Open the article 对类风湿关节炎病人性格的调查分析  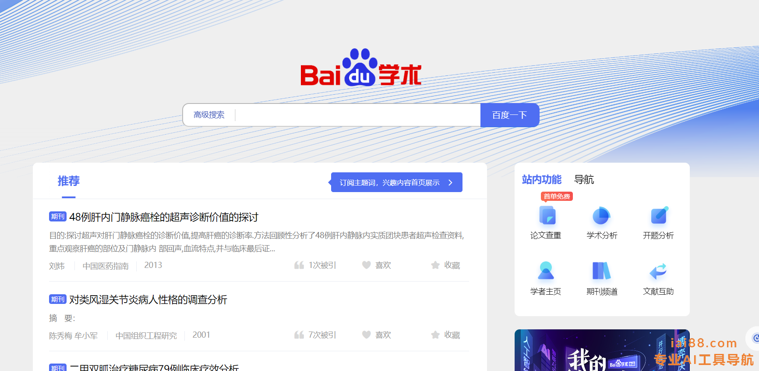click(148, 300)
